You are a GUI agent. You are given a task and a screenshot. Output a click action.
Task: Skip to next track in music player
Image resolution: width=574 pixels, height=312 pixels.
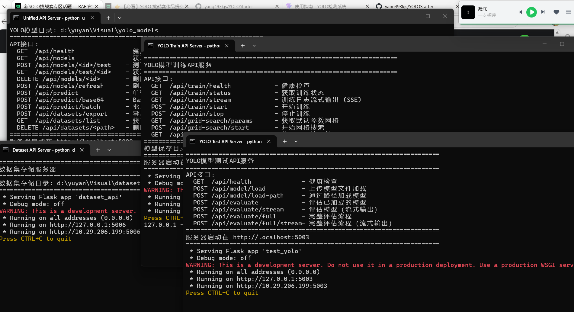tap(543, 12)
